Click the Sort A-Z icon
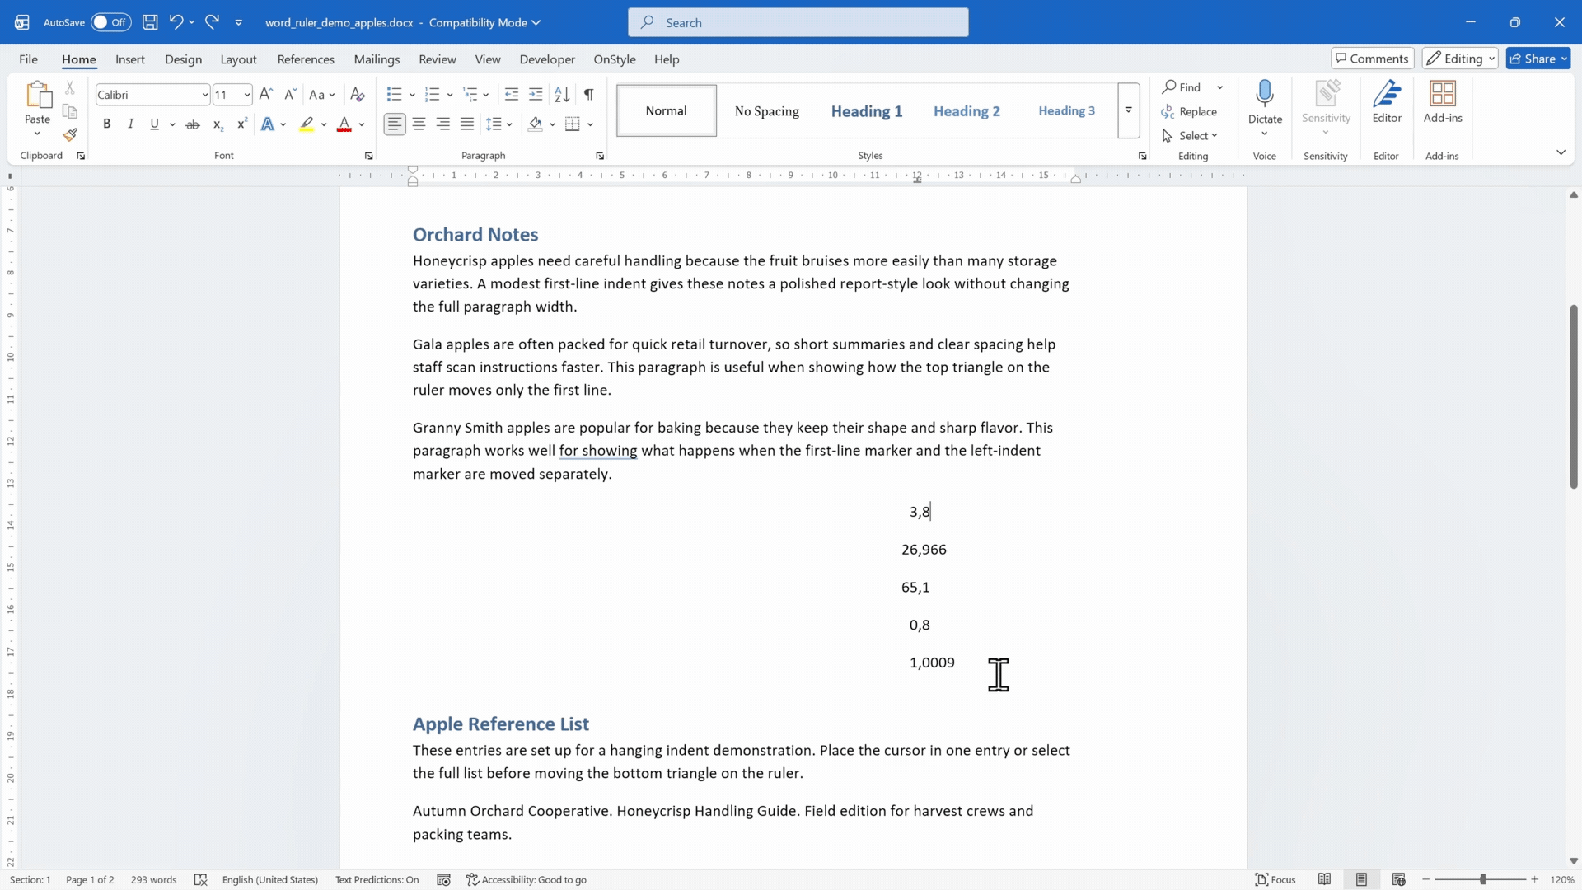This screenshot has width=1582, height=890. click(562, 94)
